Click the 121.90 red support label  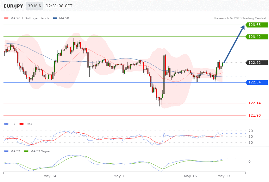coord(254,115)
